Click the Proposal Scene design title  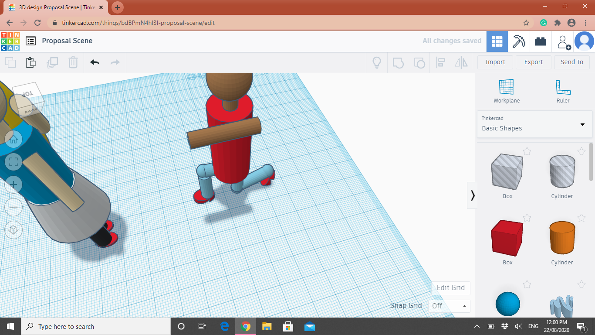pyautogui.click(x=67, y=41)
